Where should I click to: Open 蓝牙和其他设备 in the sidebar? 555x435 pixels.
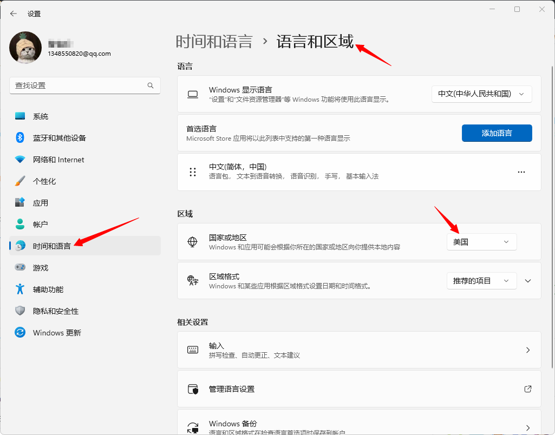(60, 137)
